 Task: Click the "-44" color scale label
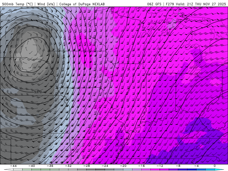pos(13,166)
